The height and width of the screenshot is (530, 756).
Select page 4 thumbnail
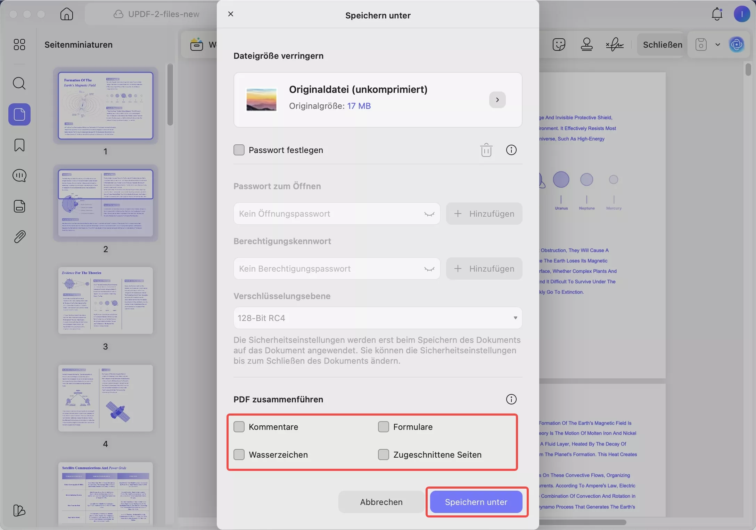tap(106, 398)
